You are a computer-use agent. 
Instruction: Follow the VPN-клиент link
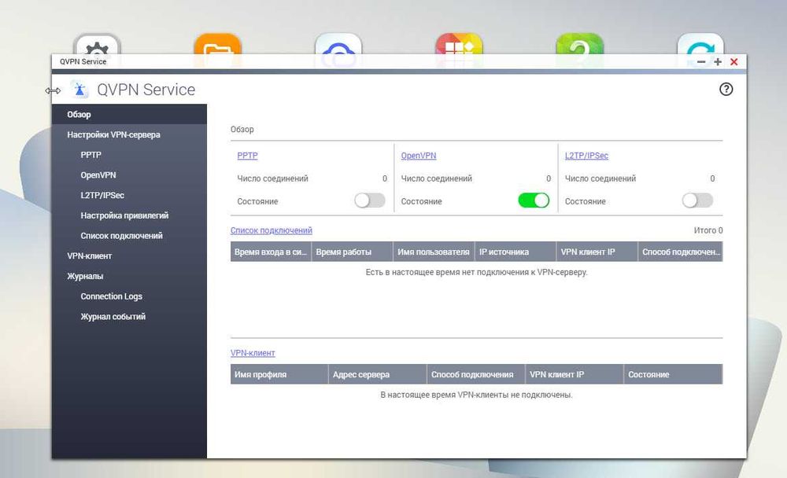coord(253,353)
